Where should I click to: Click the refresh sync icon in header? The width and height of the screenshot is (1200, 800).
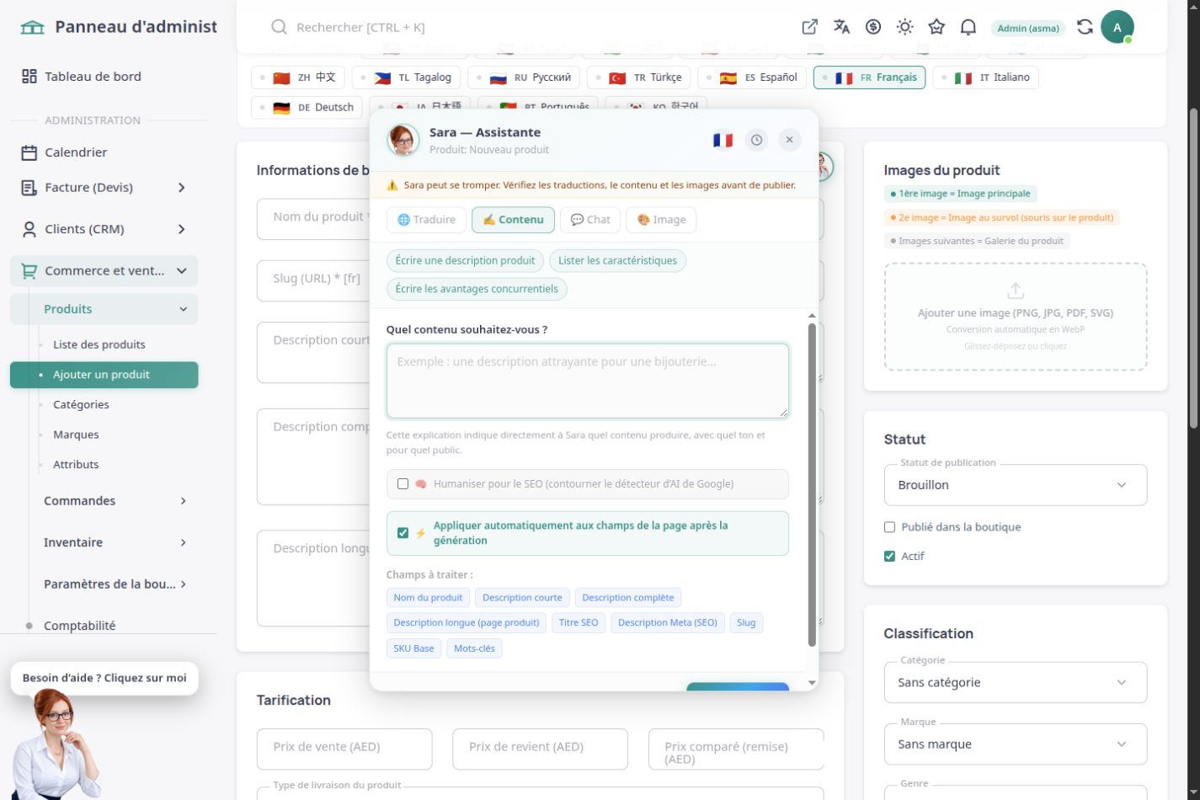1085,27
